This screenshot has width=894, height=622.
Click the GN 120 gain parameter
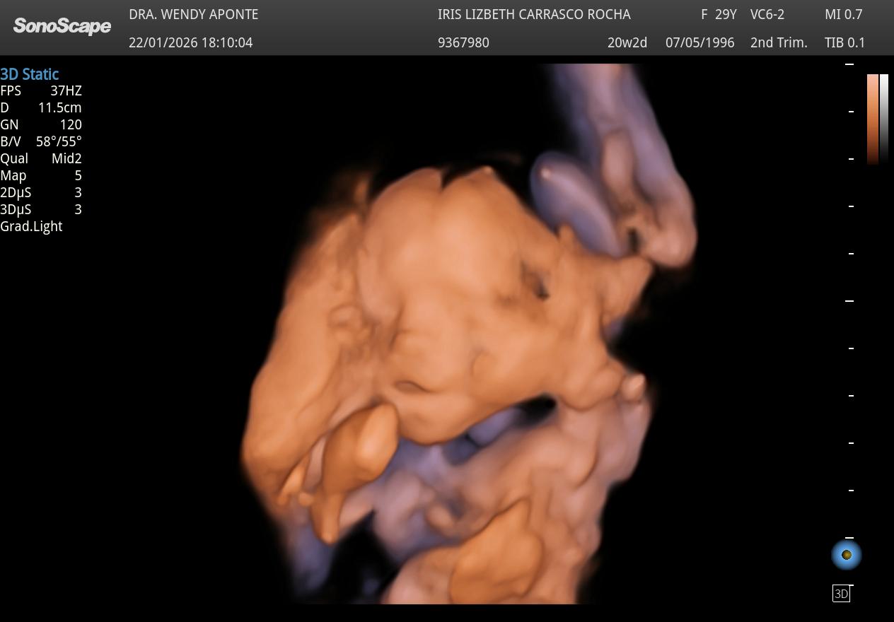(41, 124)
